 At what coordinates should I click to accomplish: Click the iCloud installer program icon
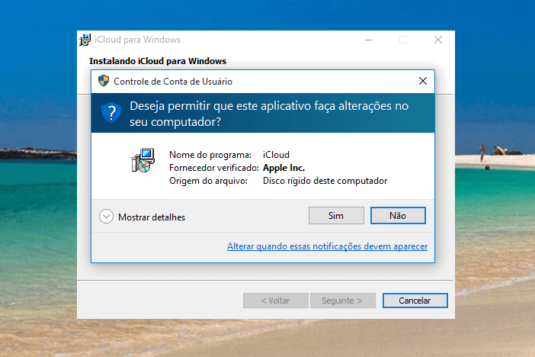tap(143, 160)
